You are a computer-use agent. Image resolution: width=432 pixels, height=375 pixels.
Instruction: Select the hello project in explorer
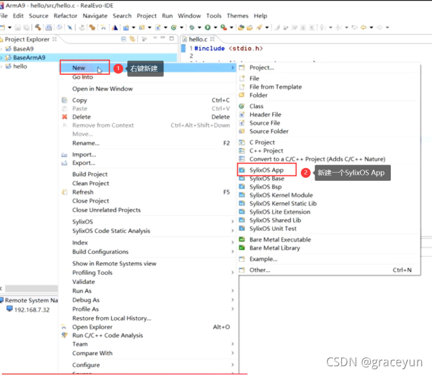pyautogui.click(x=20, y=66)
